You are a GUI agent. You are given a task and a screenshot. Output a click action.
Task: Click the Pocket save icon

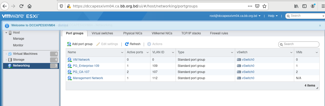tap(257, 6)
